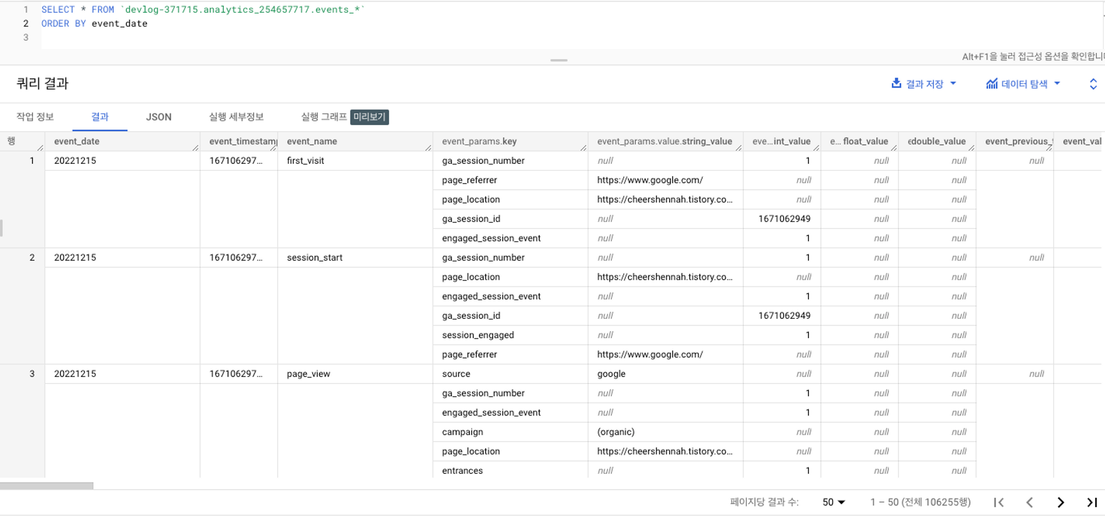The image size is (1105, 517).
Task: Click the float_value column resize handle
Action: [x=894, y=147]
